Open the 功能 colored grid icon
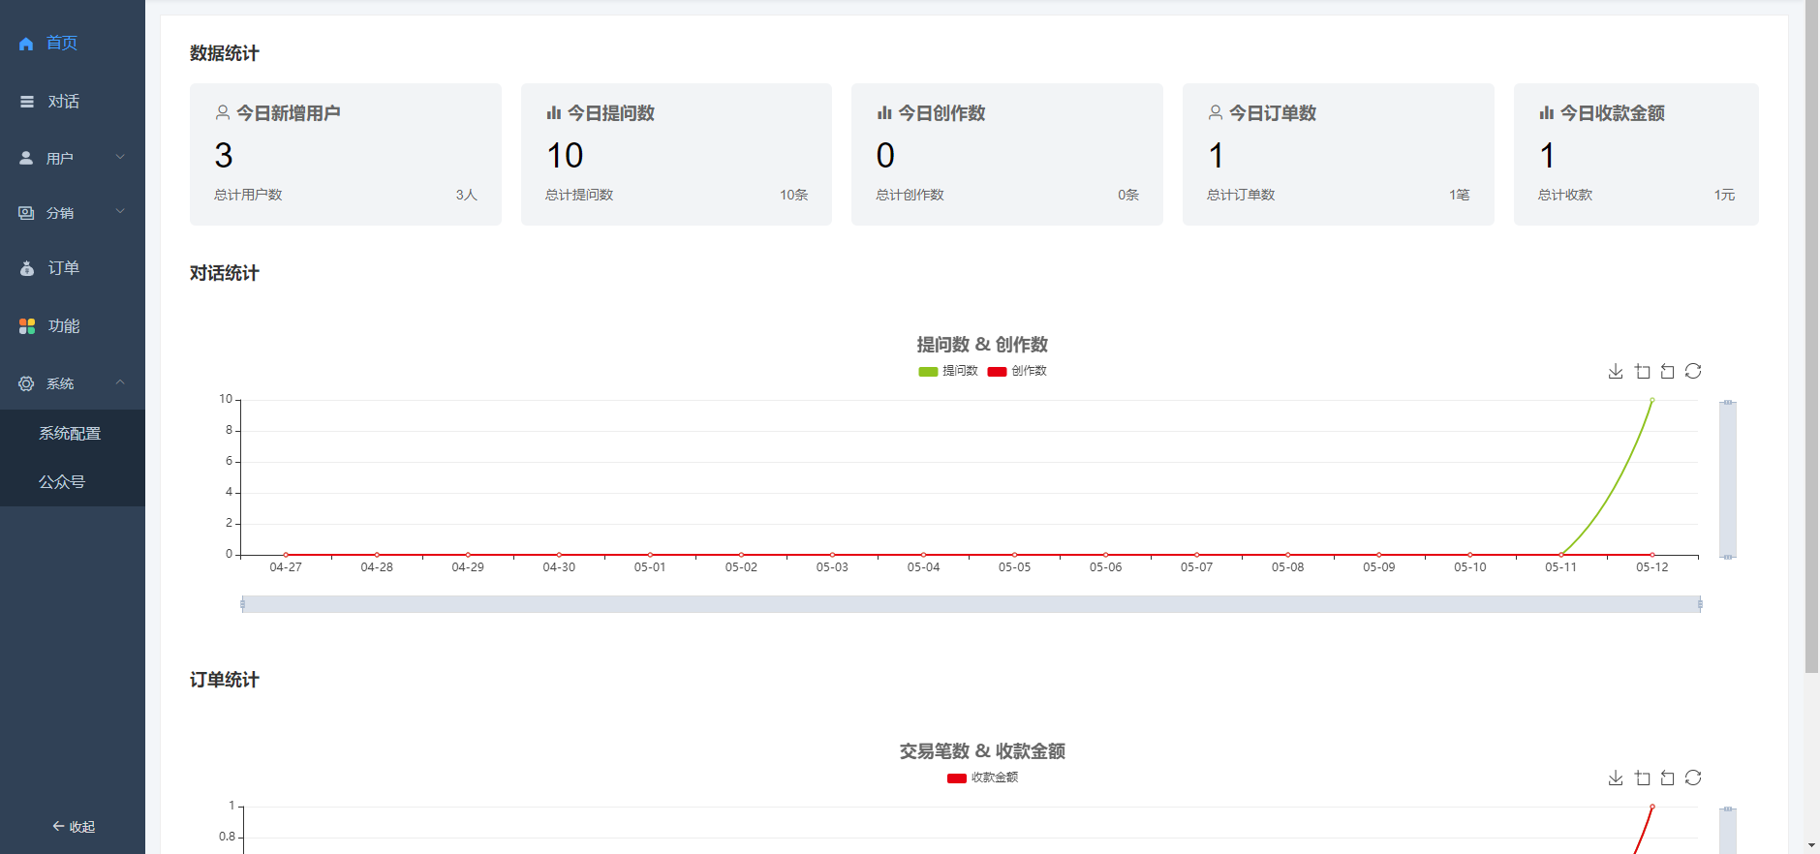The width and height of the screenshot is (1820, 854). tap(27, 326)
